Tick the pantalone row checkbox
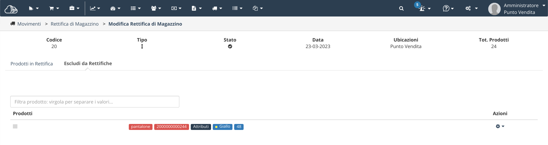This screenshot has height=145, width=548. click(x=15, y=126)
